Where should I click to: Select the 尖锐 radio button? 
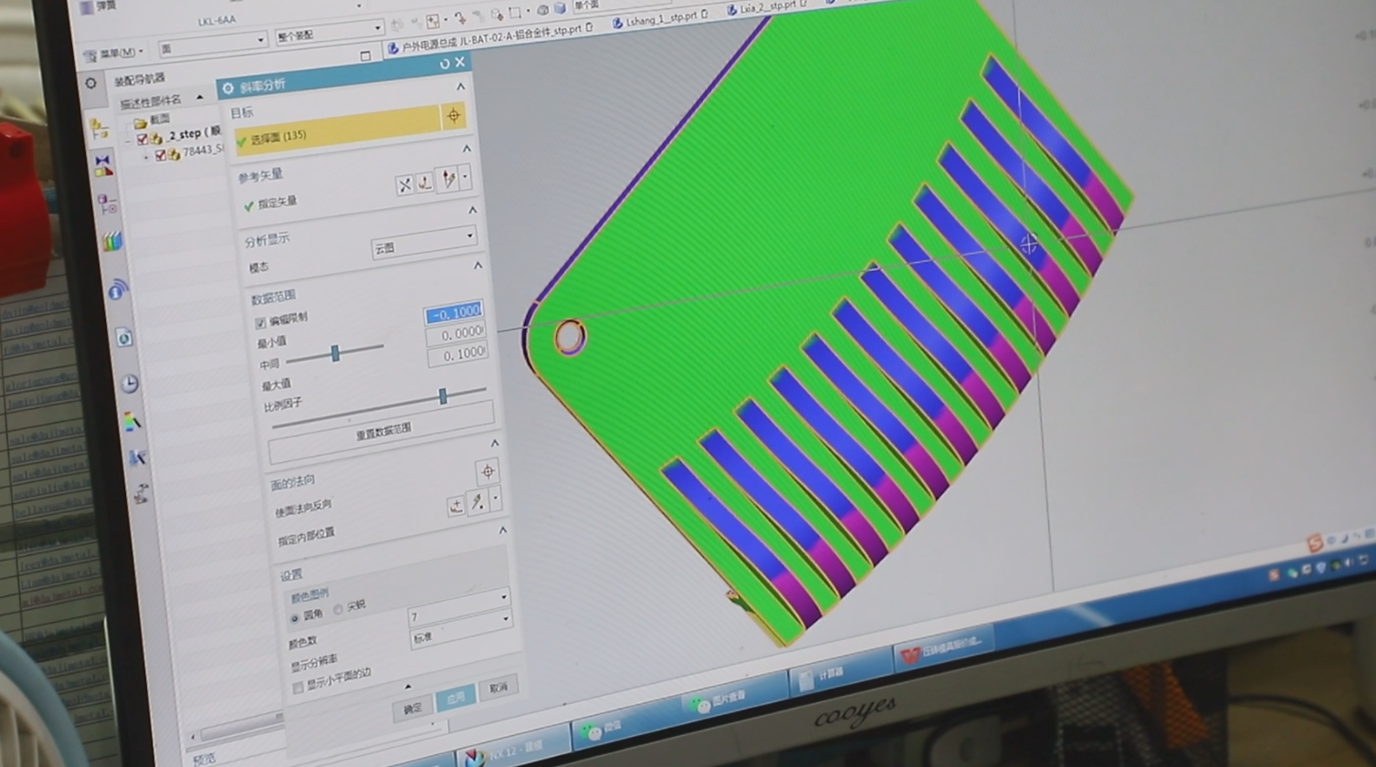point(338,609)
